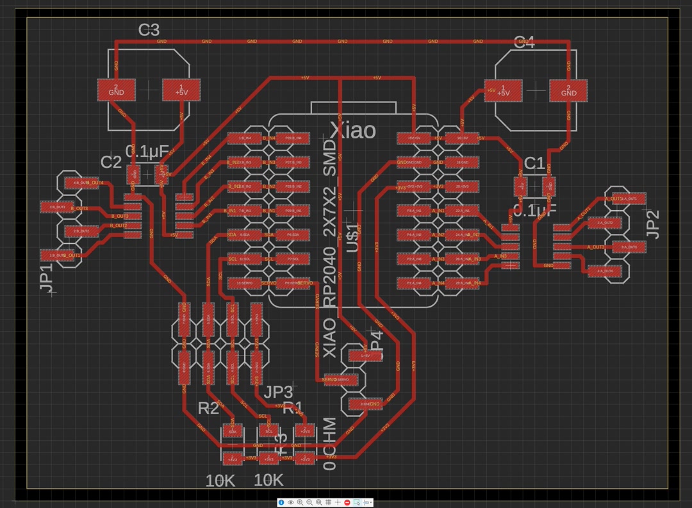Click the 0 OHM value label

pyautogui.click(x=330, y=443)
